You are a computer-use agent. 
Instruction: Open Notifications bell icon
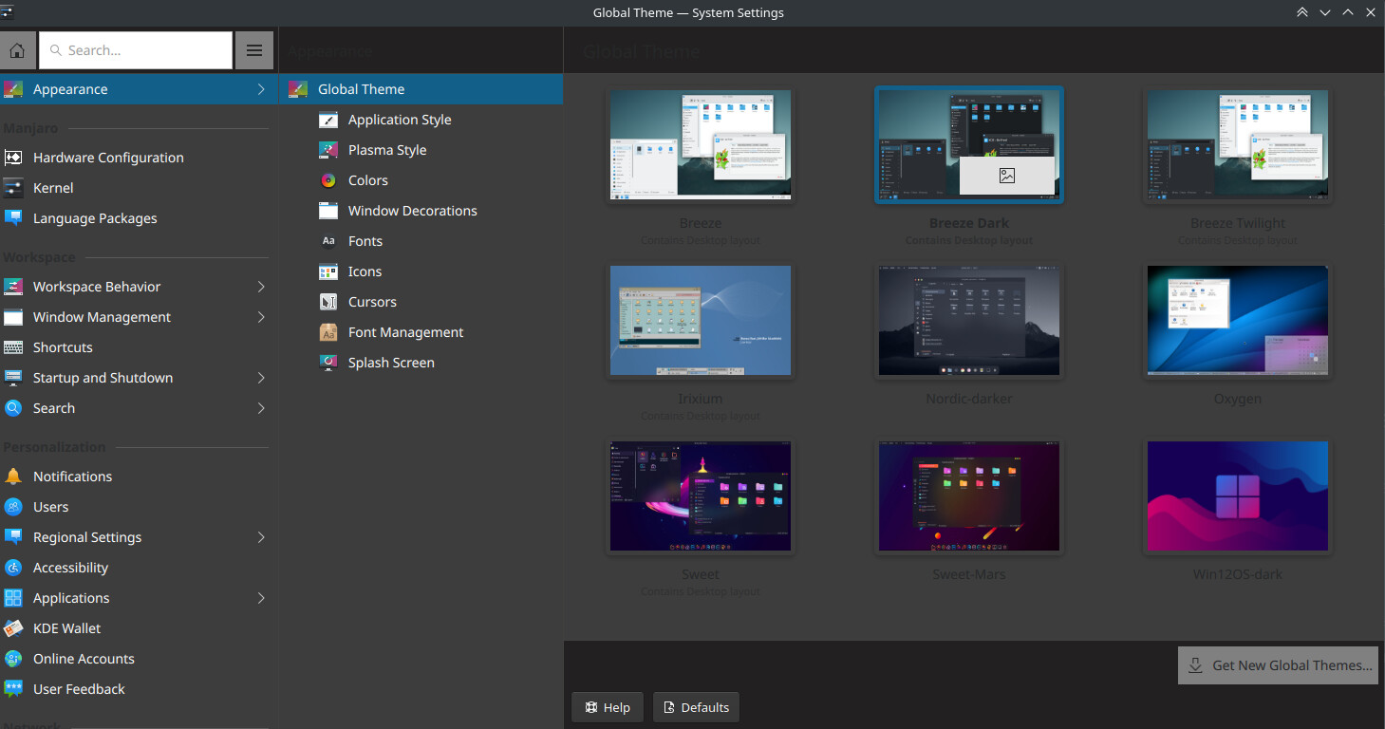(13, 477)
